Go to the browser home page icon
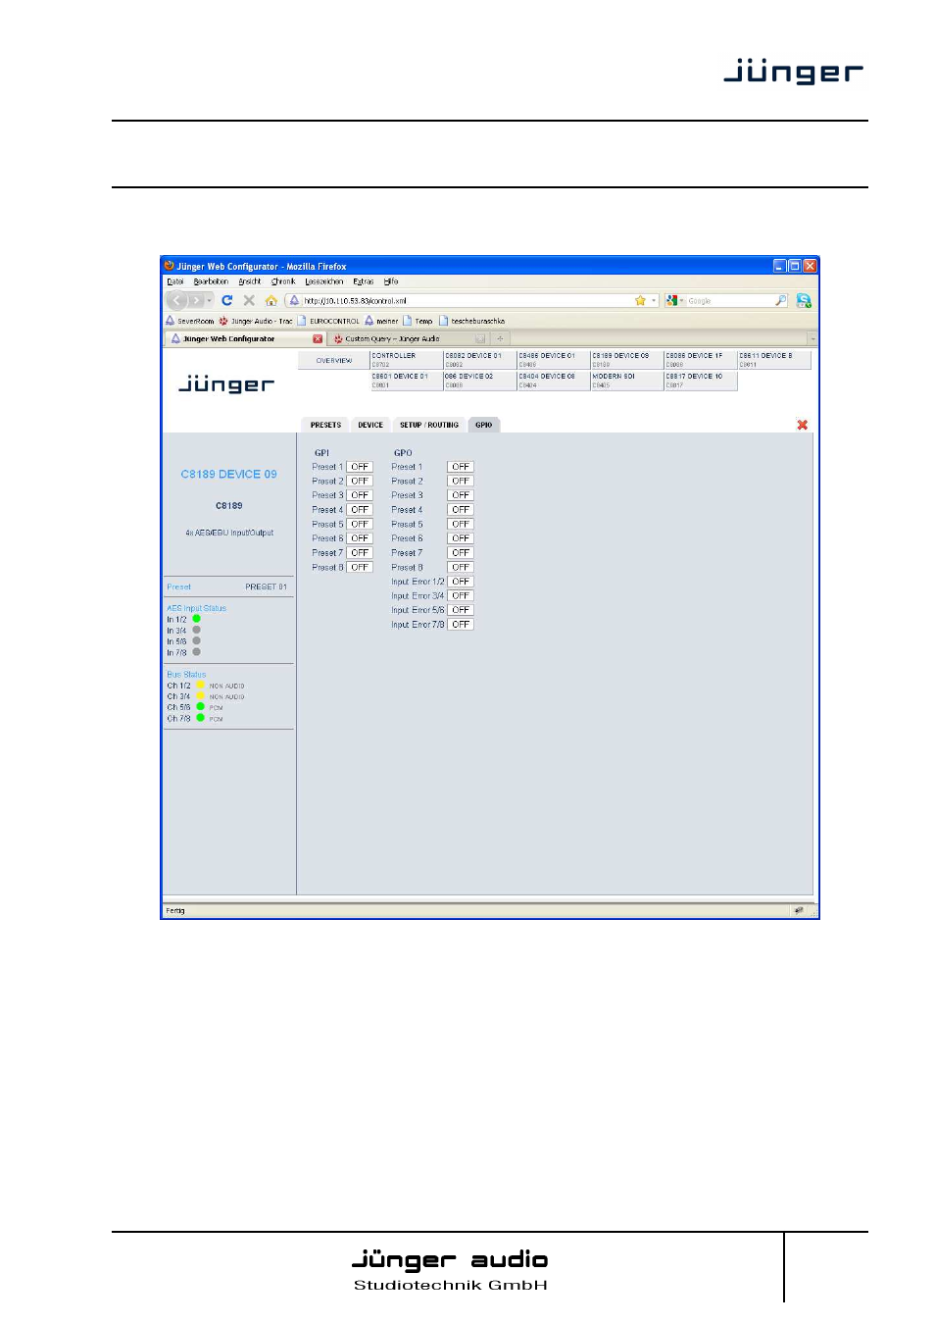This screenshot has width=935, height=1324. (271, 301)
